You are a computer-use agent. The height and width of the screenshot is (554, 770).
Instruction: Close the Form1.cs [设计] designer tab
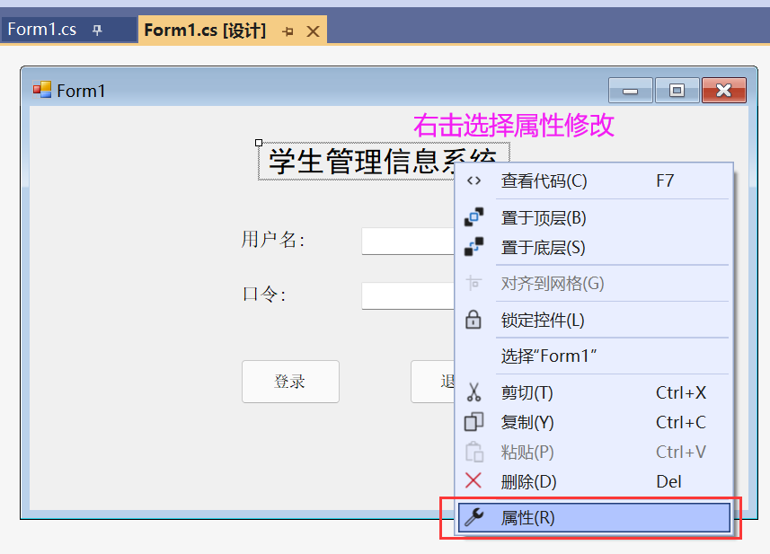click(313, 31)
